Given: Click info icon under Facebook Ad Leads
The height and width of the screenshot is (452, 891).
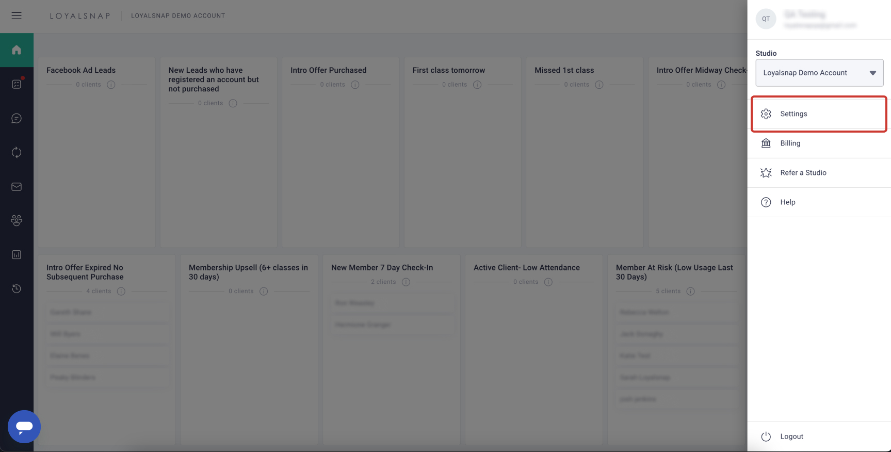Looking at the screenshot, I should click(x=111, y=85).
